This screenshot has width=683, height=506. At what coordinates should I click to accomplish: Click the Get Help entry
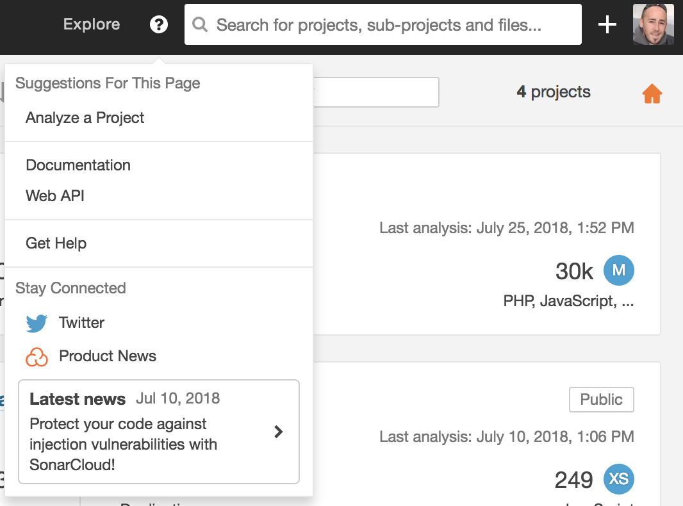[x=56, y=243]
